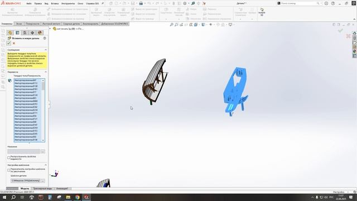Viewport: 357px width, 201px height.
Task: Open the Инструменты menu
Action: pos(68,4)
